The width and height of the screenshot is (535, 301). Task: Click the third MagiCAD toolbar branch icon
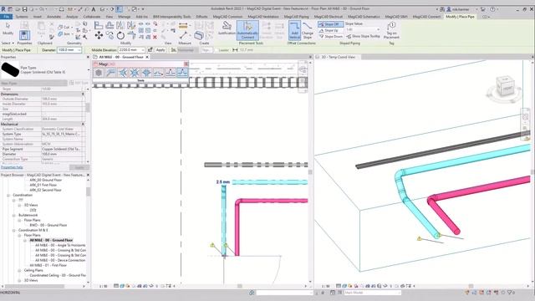coord(123,73)
